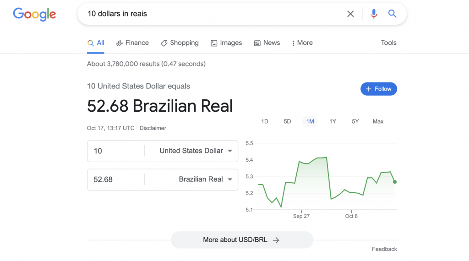
Task: Open the Images results tab
Action: (226, 43)
